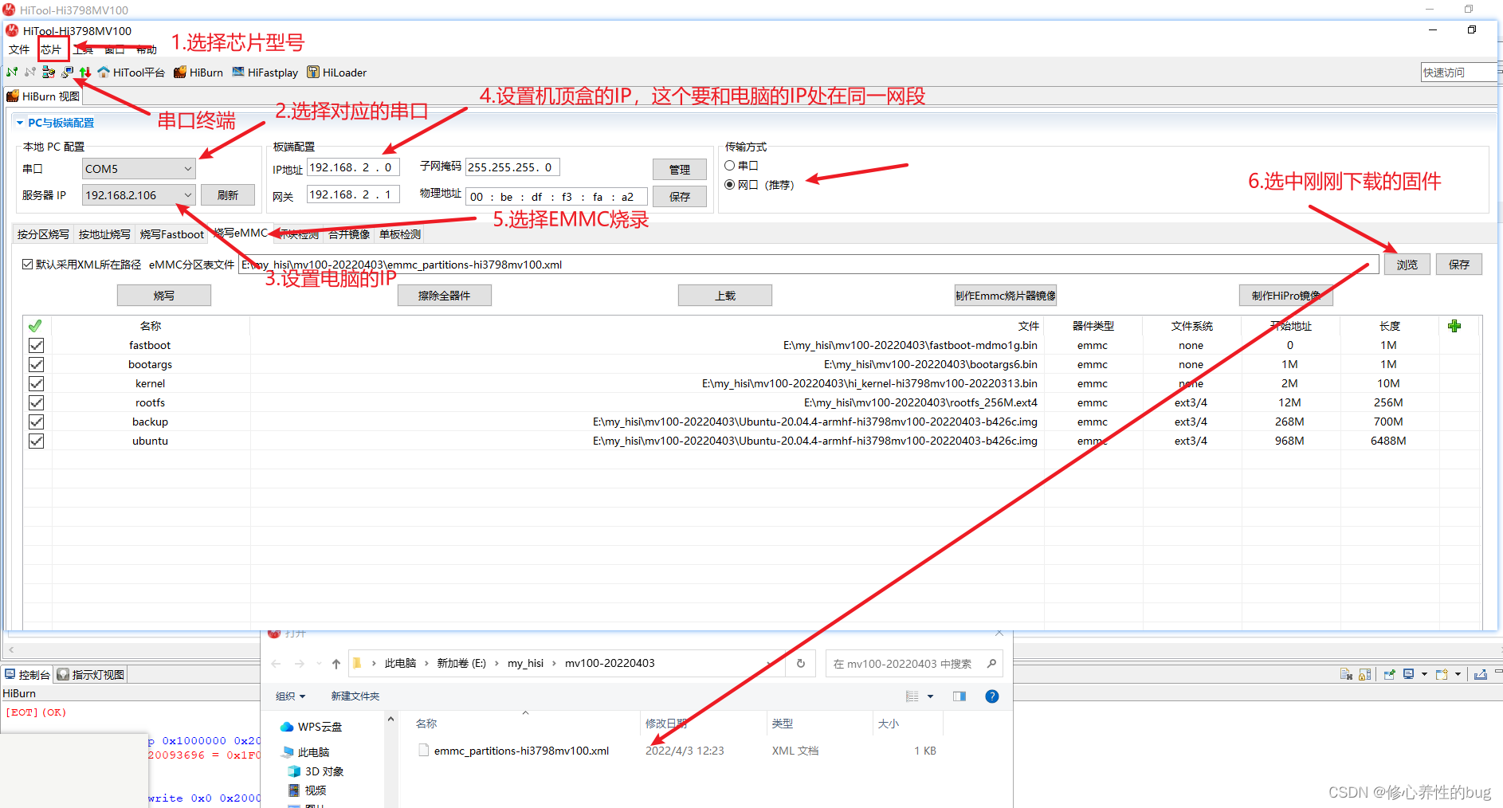Click the up-folder arrow in the open dialog
The height and width of the screenshot is (808, 1503).
336,664
